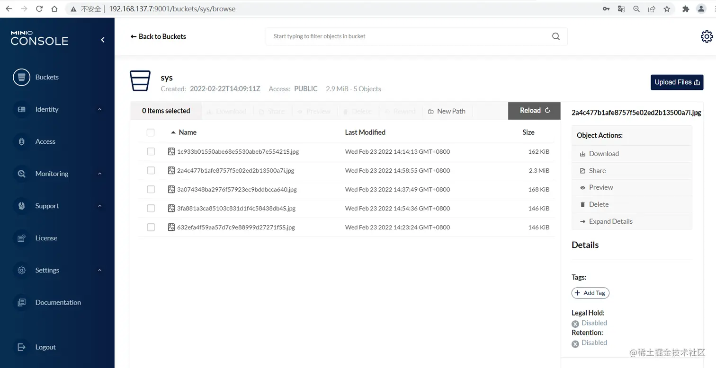This screenshot has height=368, width=716.
Task: Check the box for 1c933b01550abe68e5530abeb7e55421S.jpg
Action: click(x=151, y=151)
